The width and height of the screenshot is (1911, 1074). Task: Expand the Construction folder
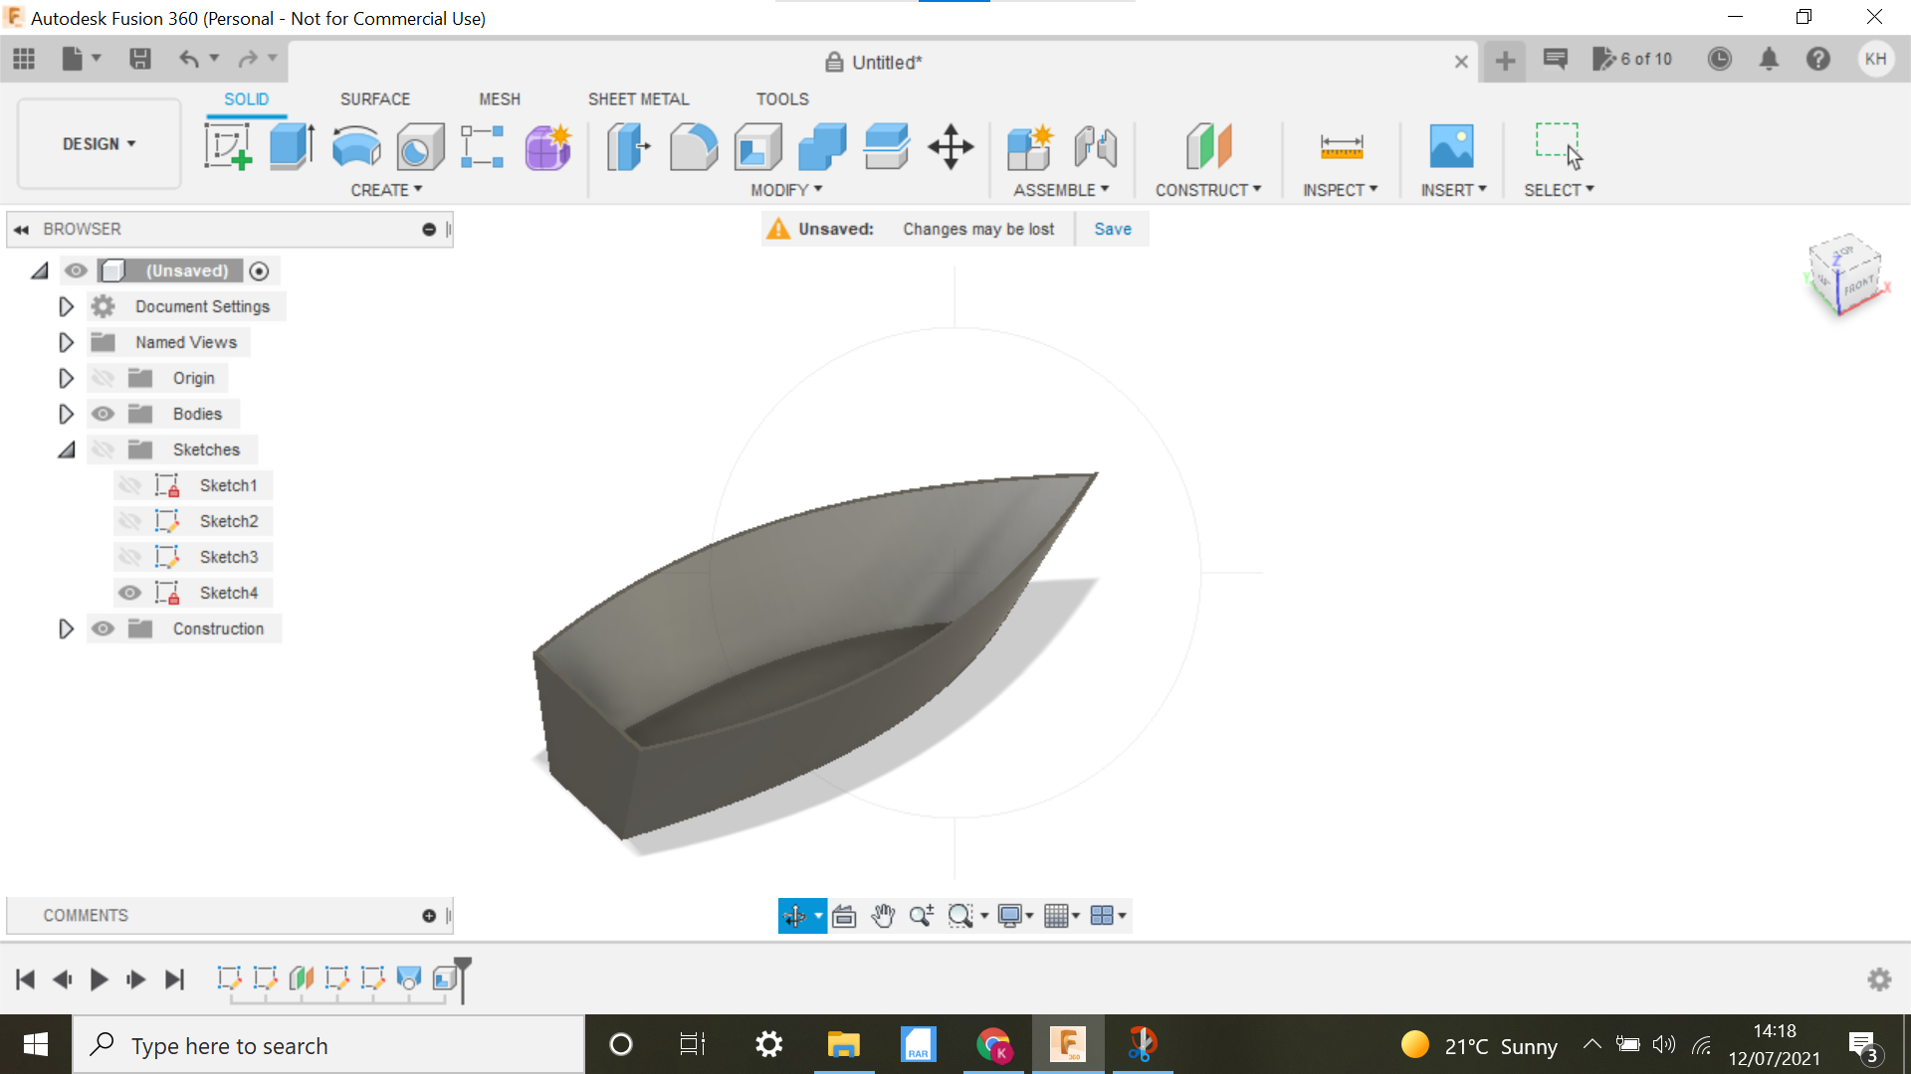tap(65, 628)
